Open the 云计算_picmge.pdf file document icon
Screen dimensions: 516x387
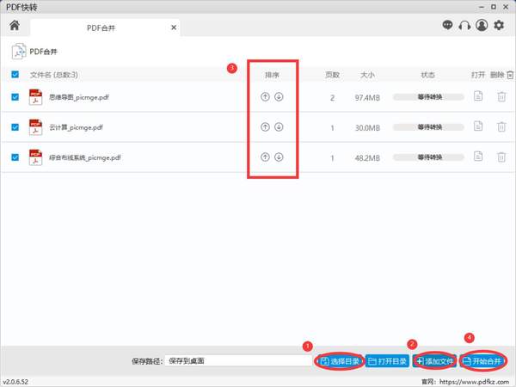478,126
